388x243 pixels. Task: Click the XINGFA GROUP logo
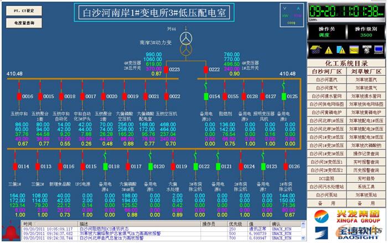click(348, 214)
